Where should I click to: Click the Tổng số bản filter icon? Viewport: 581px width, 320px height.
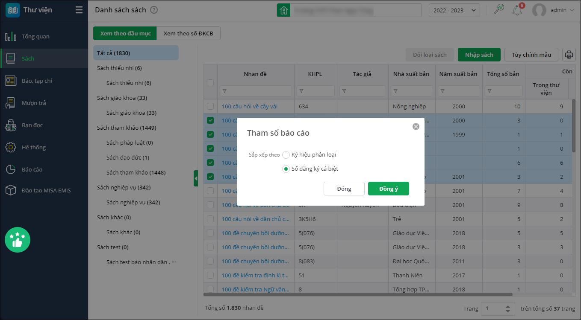(x=490, y=91)
